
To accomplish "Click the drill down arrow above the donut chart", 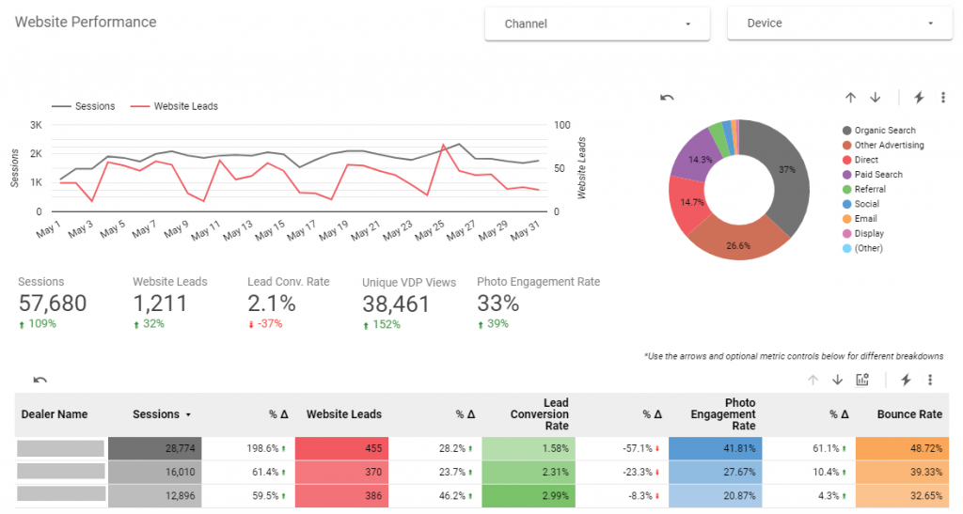I will (875, 98).
